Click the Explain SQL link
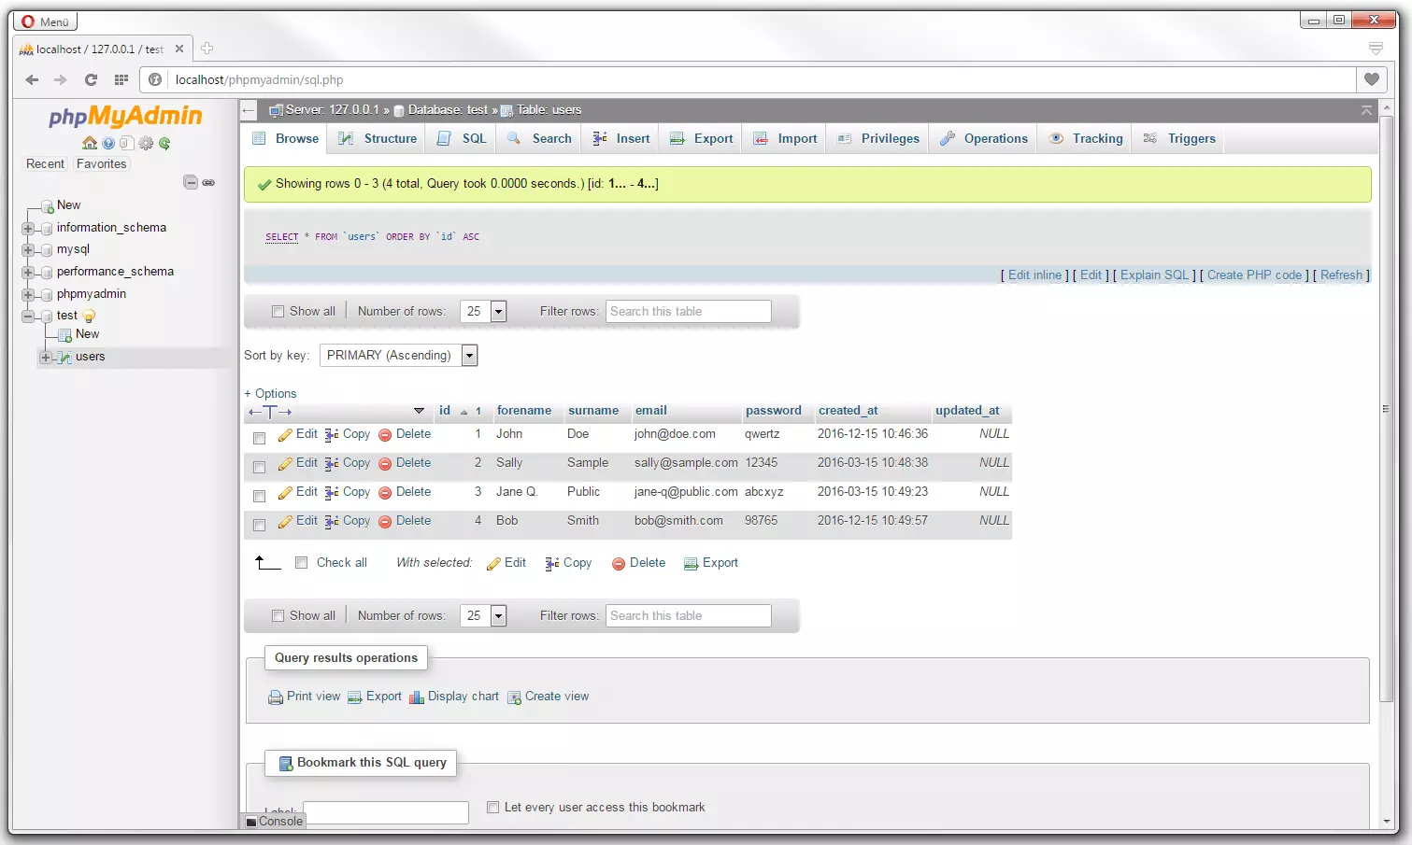The height and width of the screenshot is (845, 1412). [x=1154, y=275]
